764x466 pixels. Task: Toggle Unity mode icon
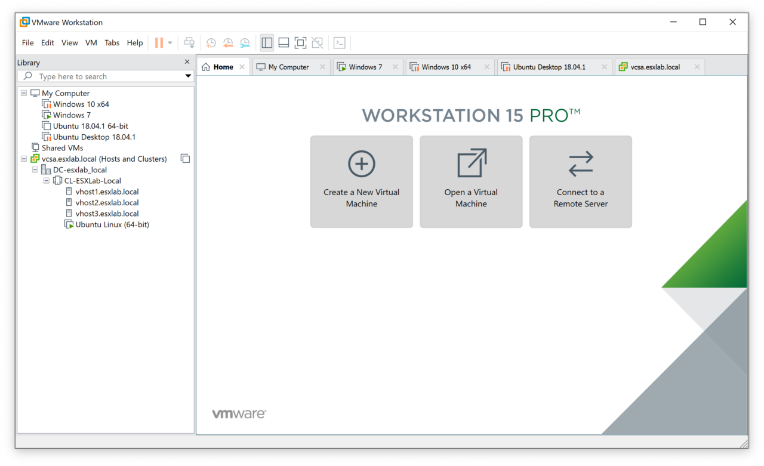(318, 43)
